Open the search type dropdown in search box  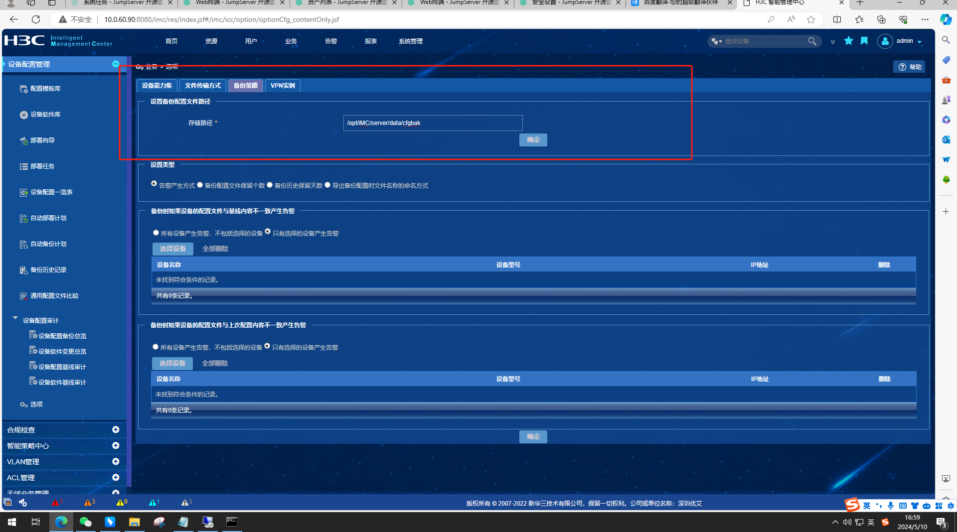717,41
